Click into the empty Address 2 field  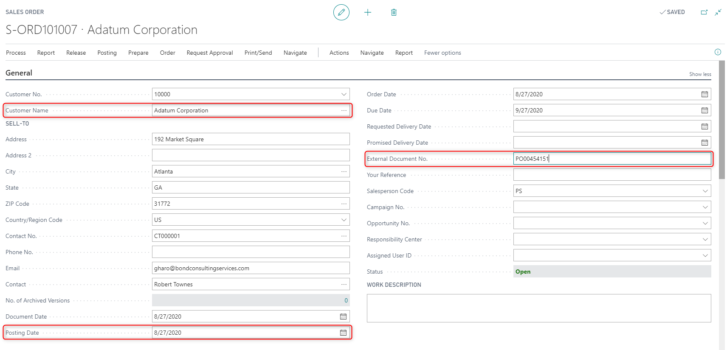[x=251, y=155]
